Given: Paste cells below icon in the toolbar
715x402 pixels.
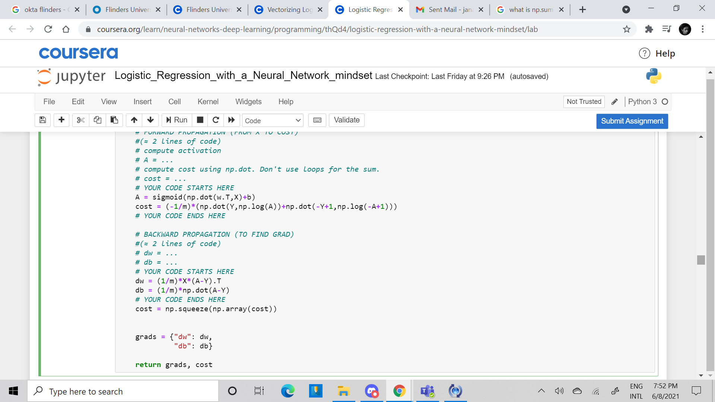Looking at the screenshot, I should [114, 120].
